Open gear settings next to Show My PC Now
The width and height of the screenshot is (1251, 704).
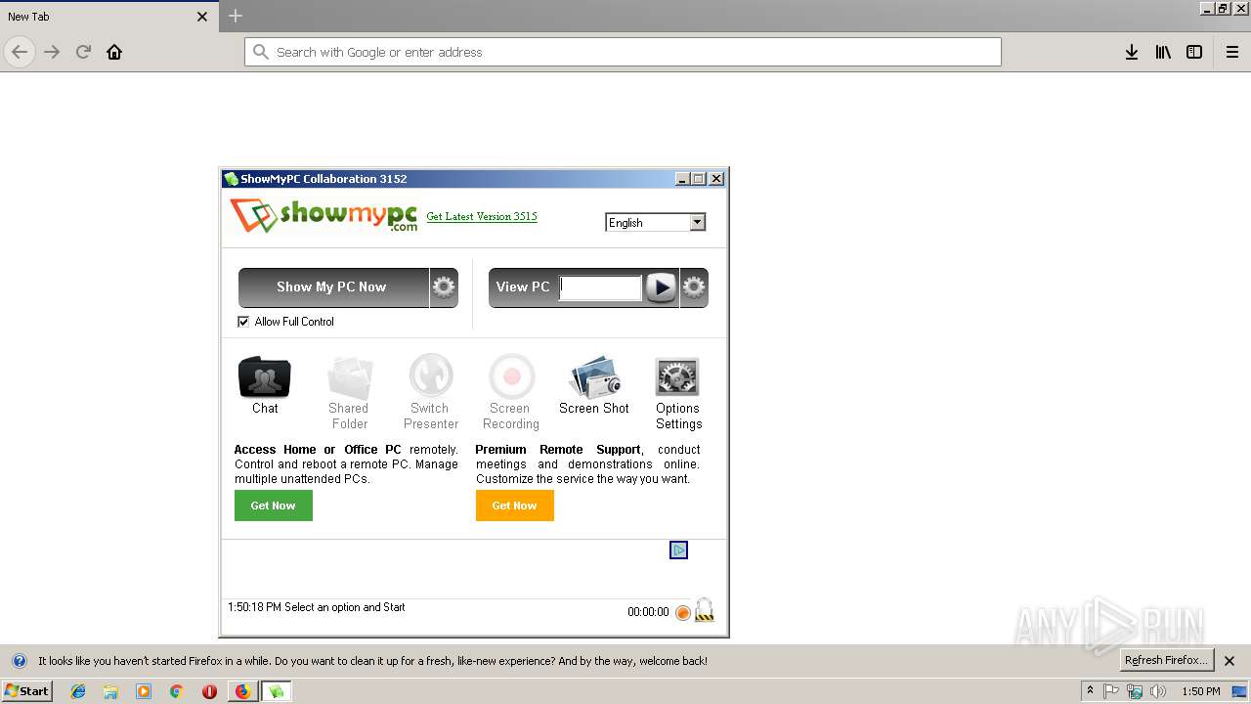(x=444, y=287)
